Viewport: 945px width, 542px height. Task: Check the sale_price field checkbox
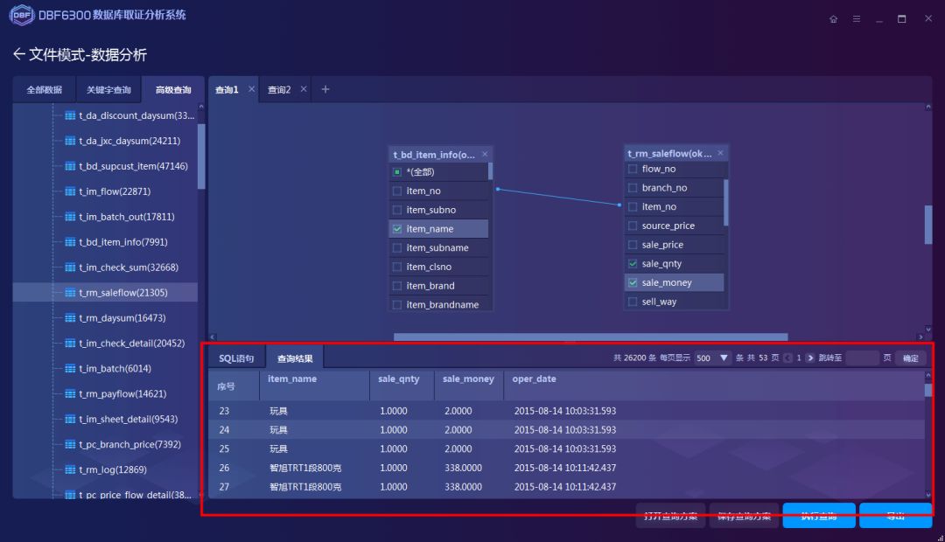[633, 245]
